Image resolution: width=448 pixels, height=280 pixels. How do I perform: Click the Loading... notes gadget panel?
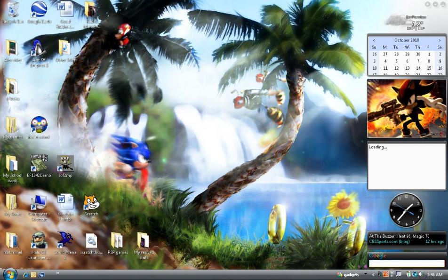(407, 166)
